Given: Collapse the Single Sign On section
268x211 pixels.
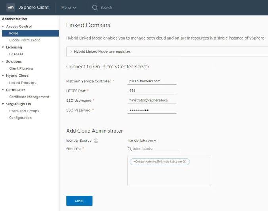Looking at the screenshot, I should (3, 104).
